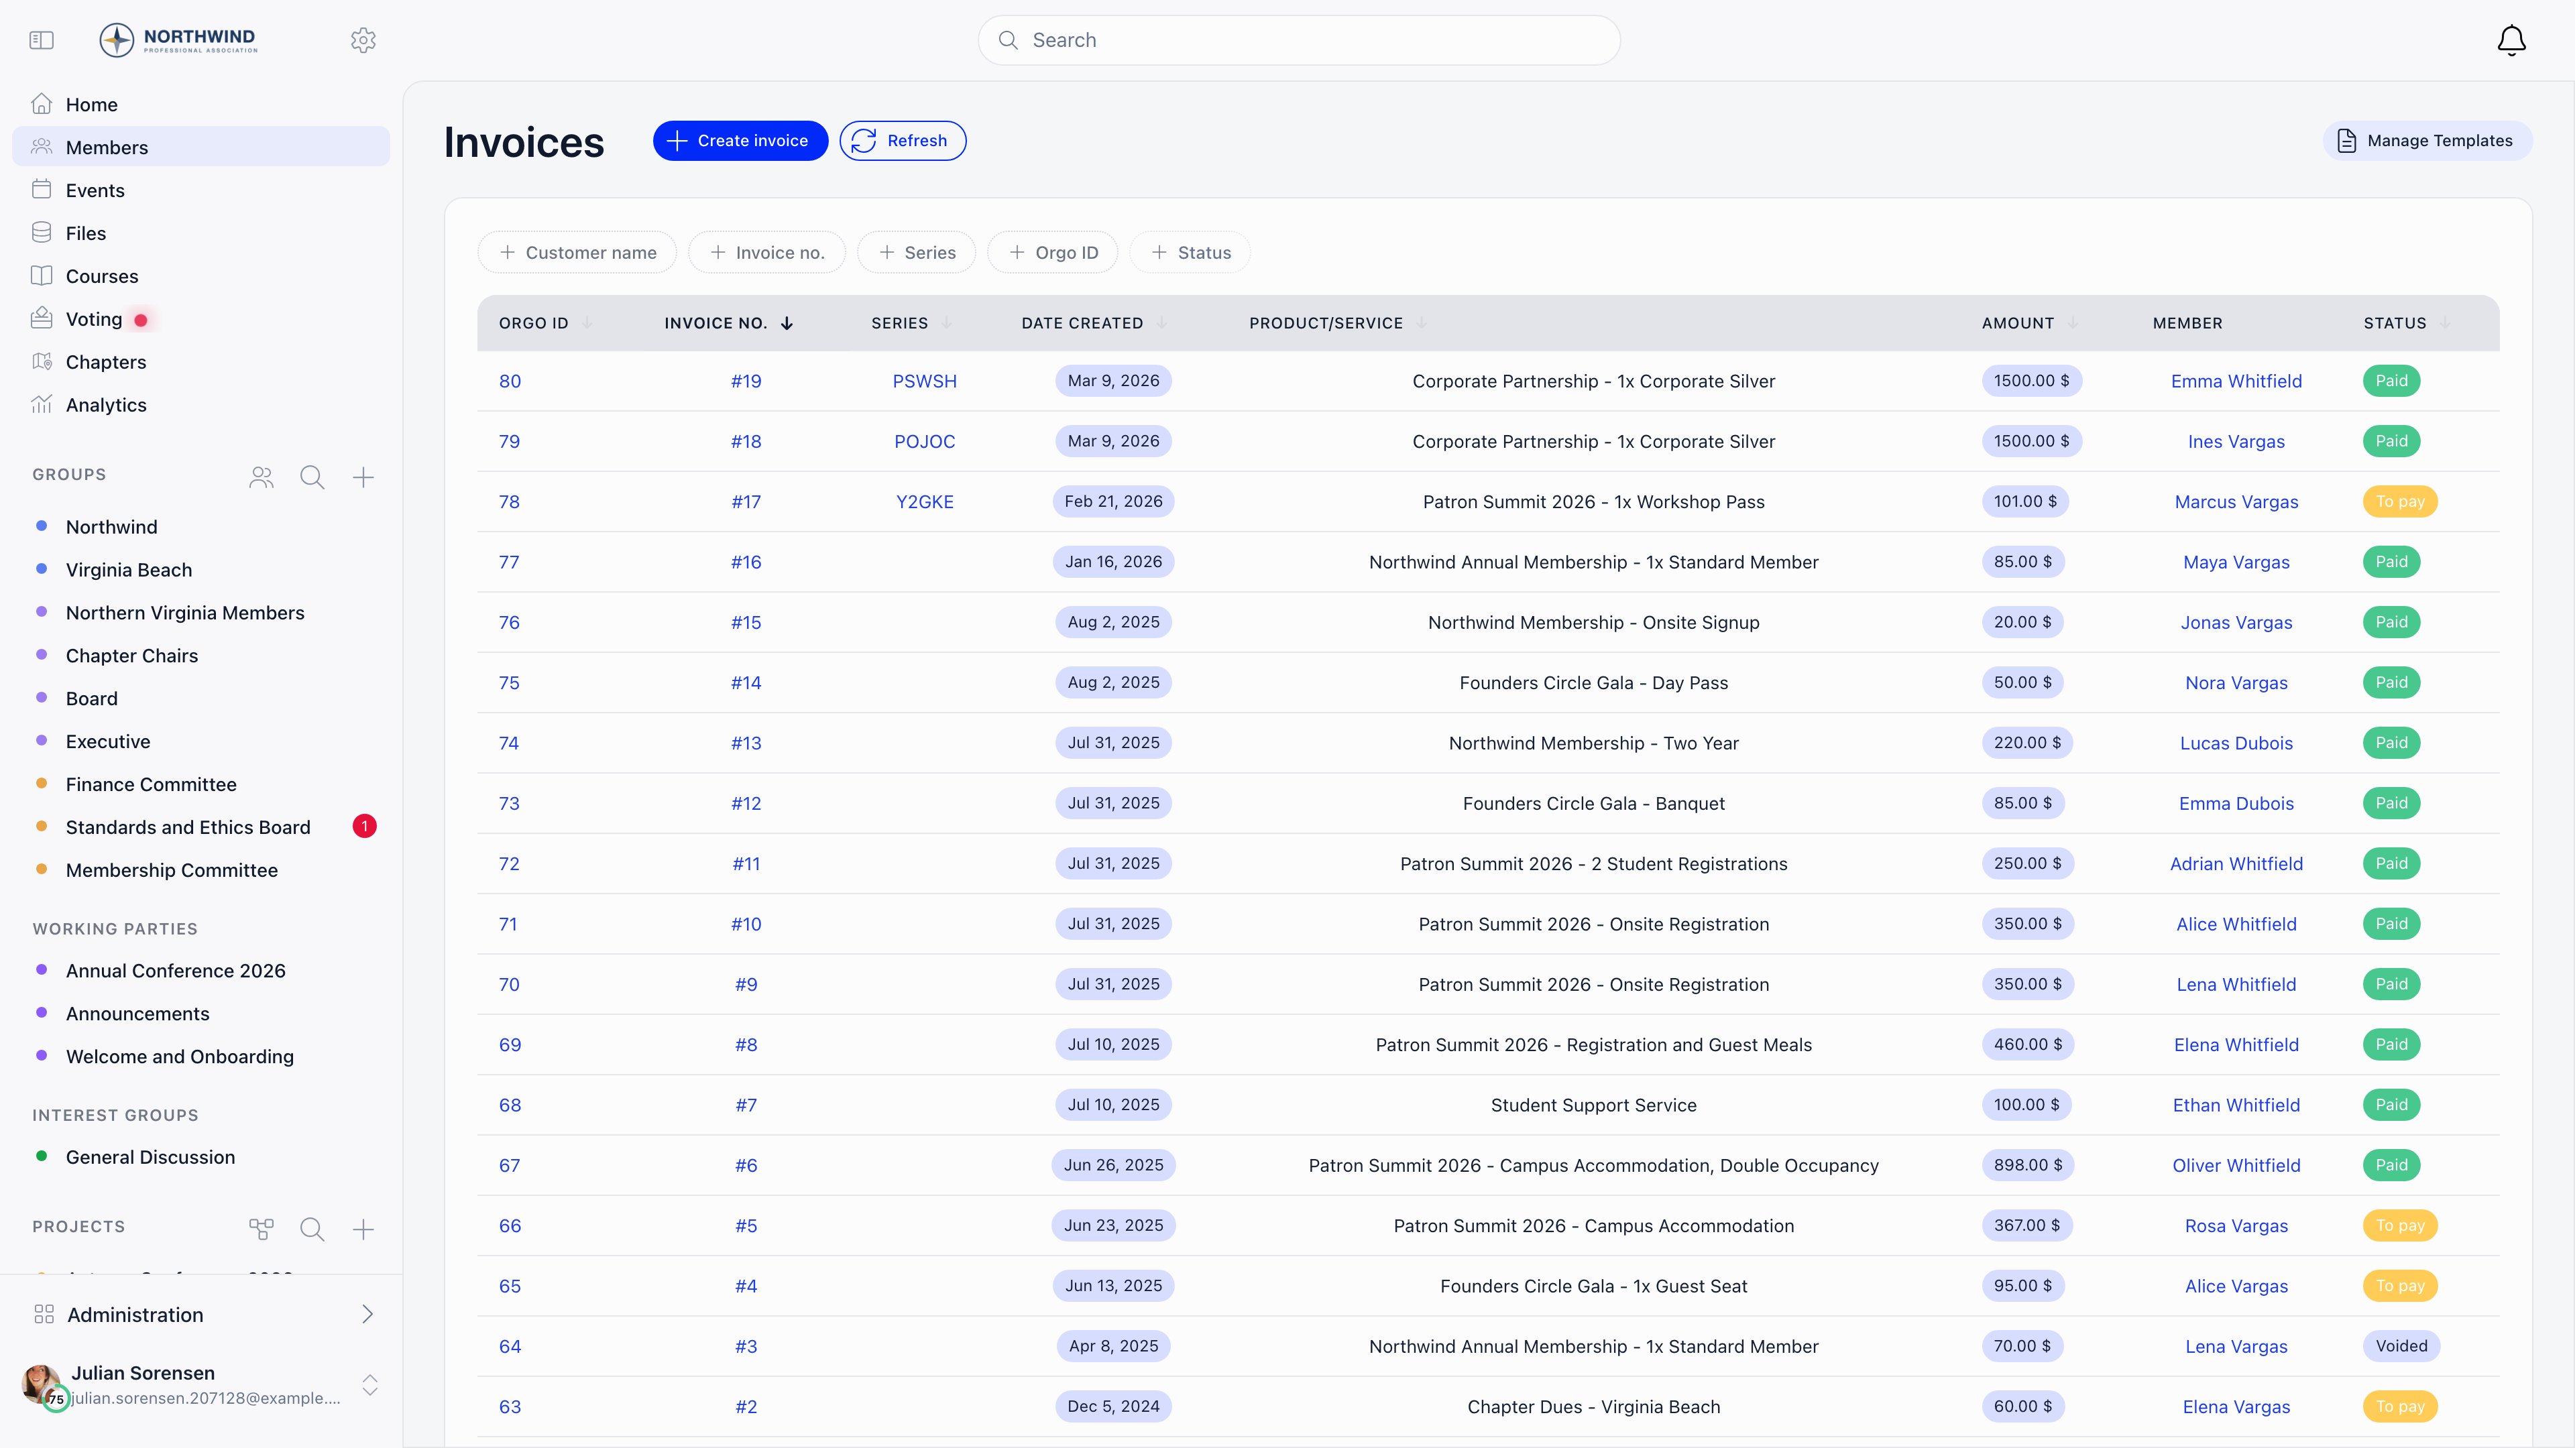The height and width of the screenshot is (1448, 2575).
Task: Click the Administration grid icon
Action: 44,1315
